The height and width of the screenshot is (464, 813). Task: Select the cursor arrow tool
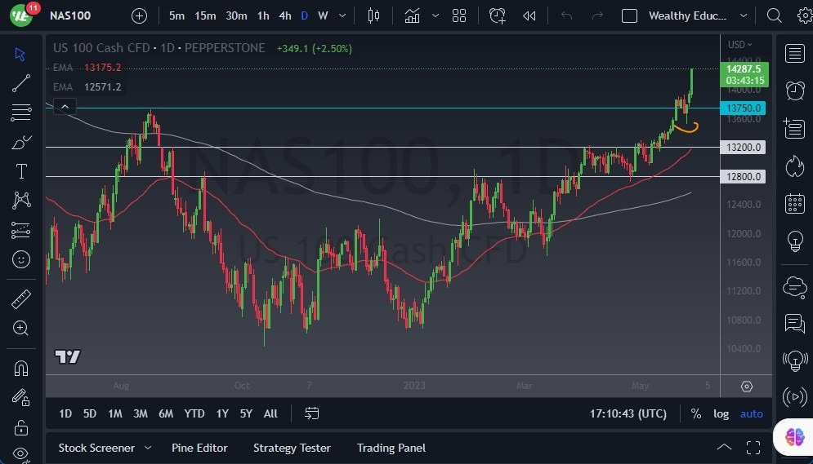point(20,54)
